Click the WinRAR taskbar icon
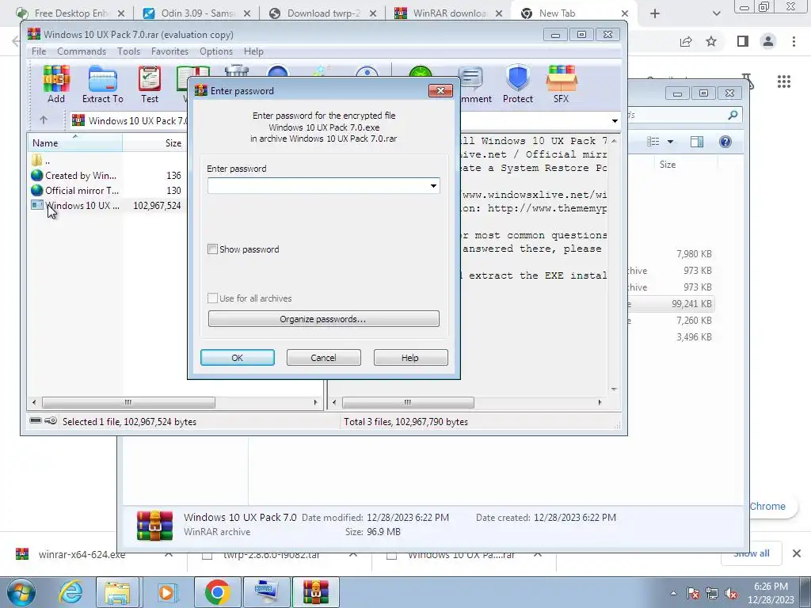This screenshot has height=608, width=811. 316,592
